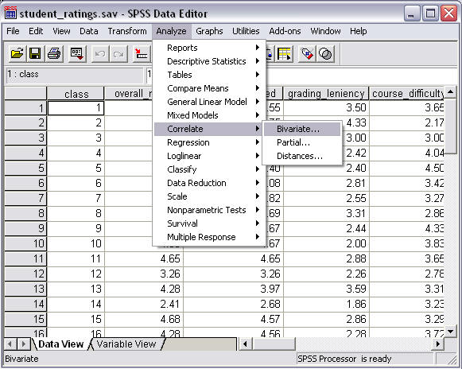Open the Utilities menu
Viewport: 462px width, 369px height.
coord(246,31)
